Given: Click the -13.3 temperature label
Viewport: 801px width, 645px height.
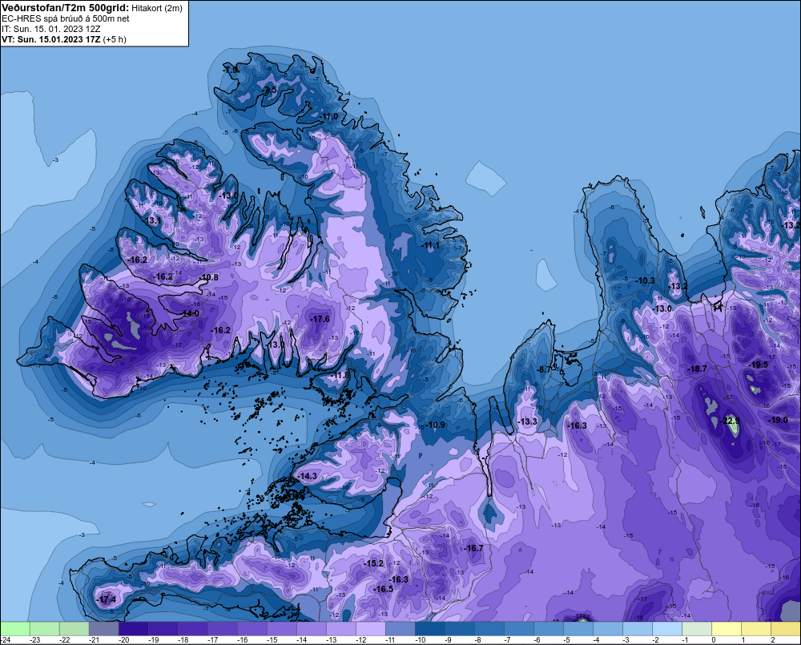Looking at the screenshot, I should pyautogui.click(x=527, y=421).
